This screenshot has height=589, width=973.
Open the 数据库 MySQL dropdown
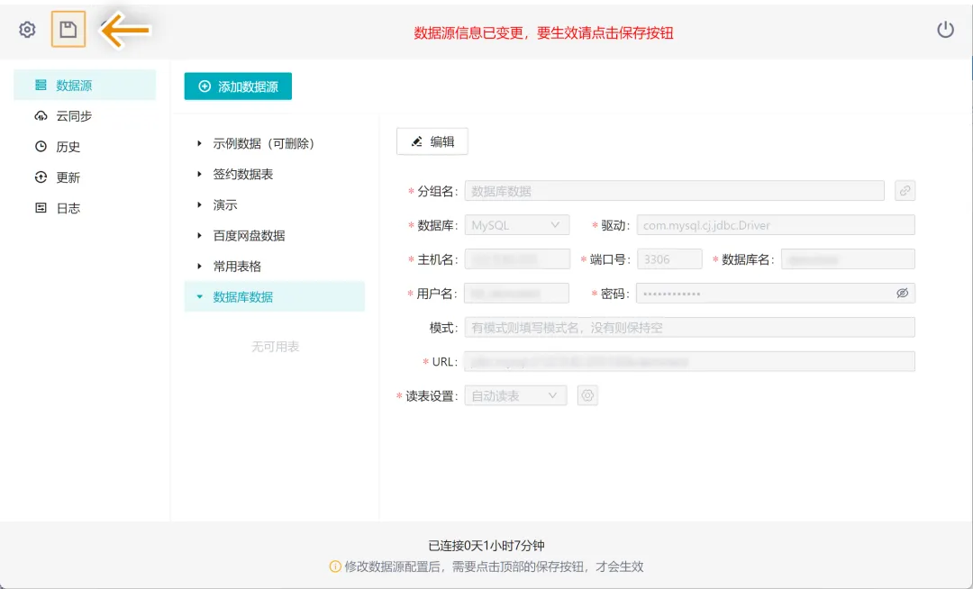[516, 225]
